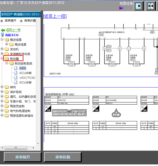Select the ABS tree item
Image resolution: width=158 pixels, height=166 pixels.
click(x=23, y=68)
